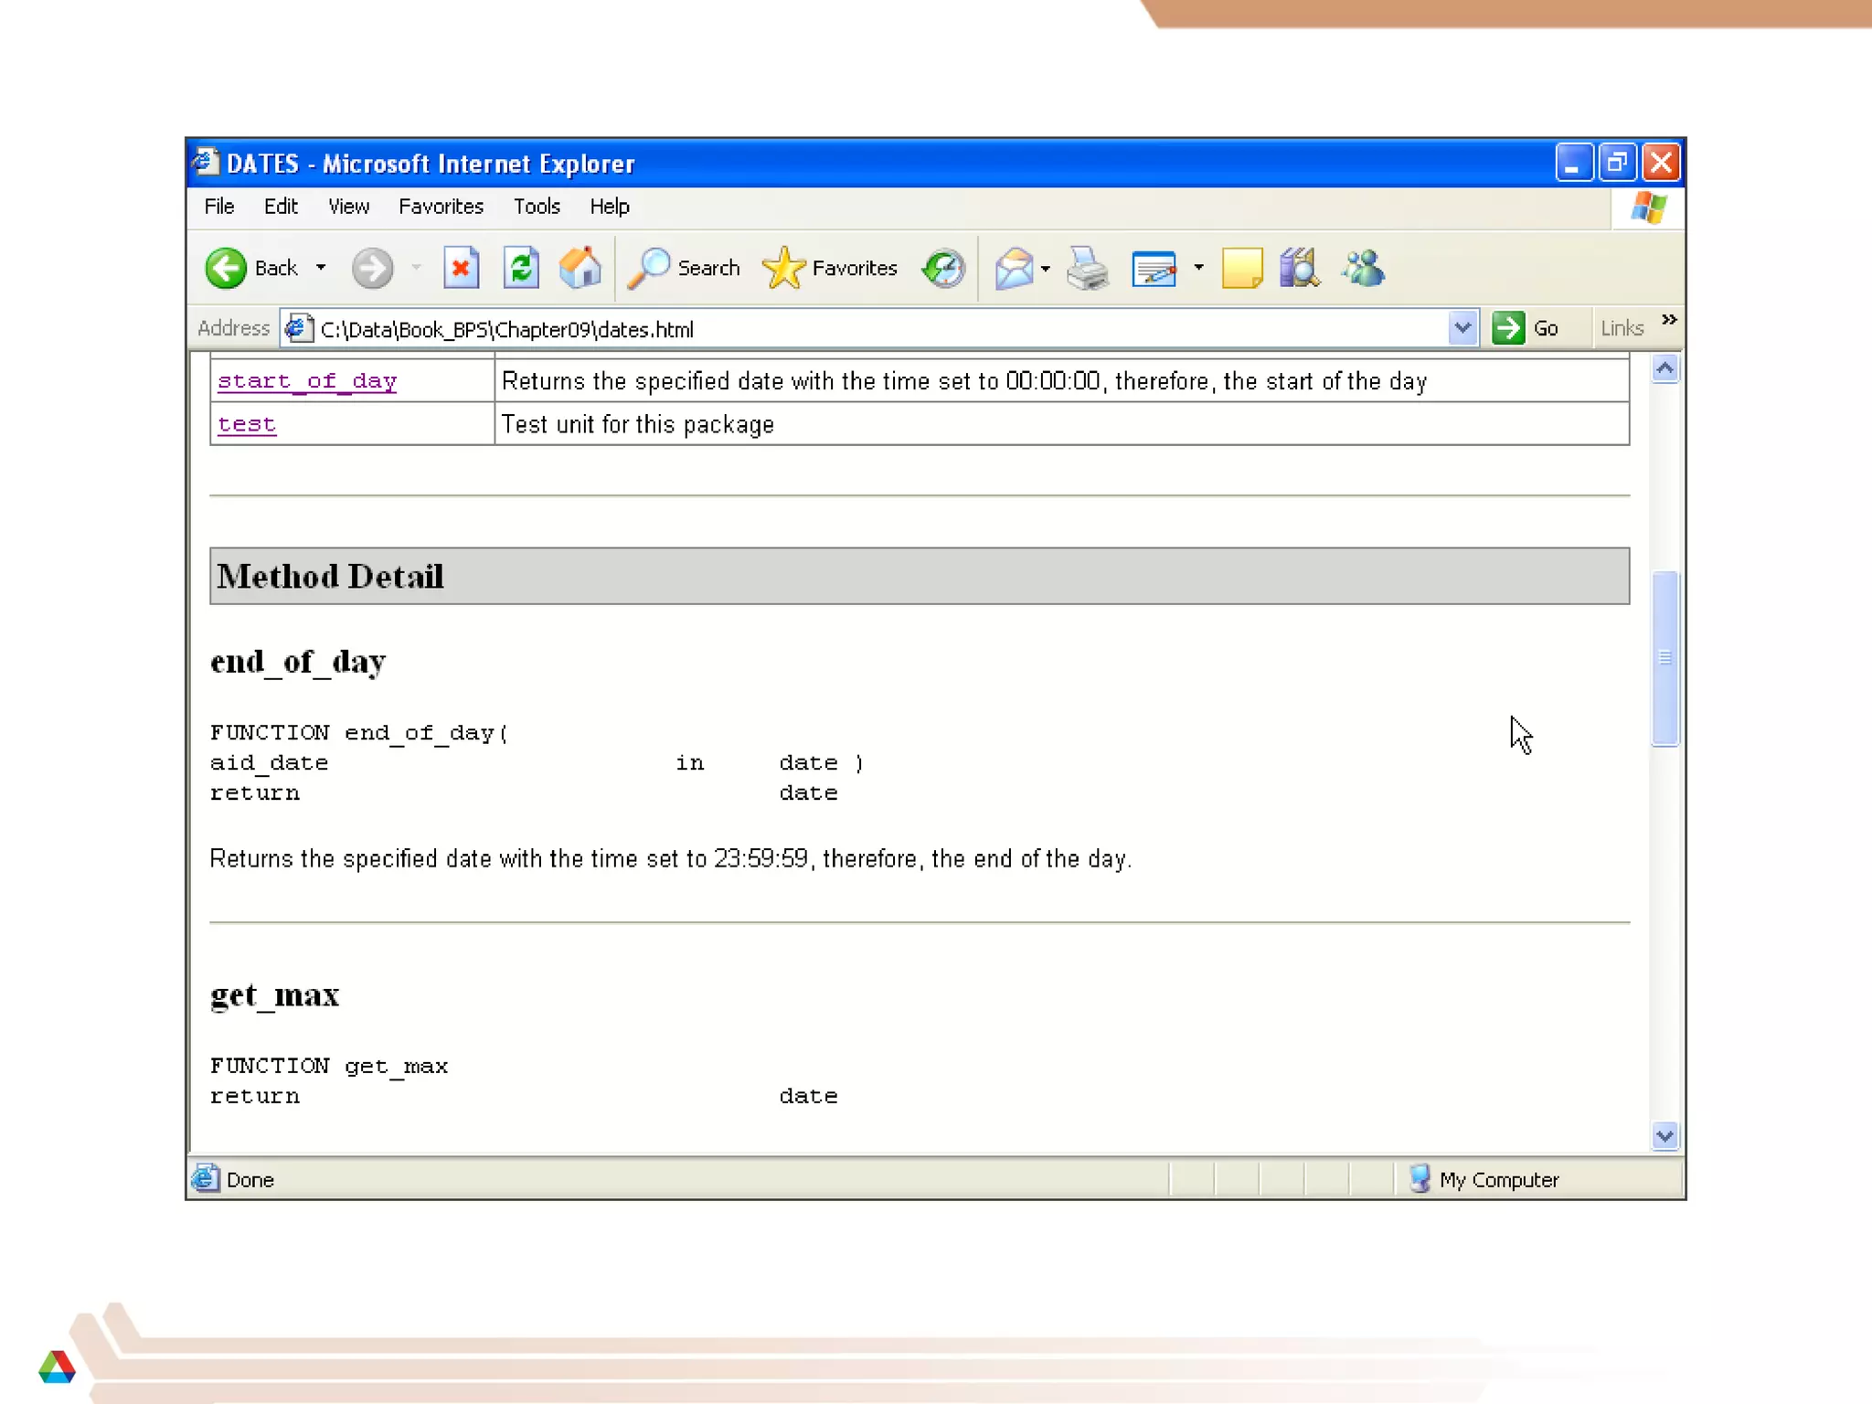Click the start_of_day description cell
This screenshot has width=1872, height=1404.
pos(1061,381)
